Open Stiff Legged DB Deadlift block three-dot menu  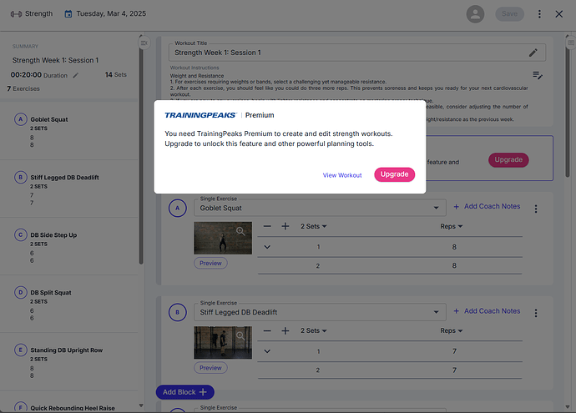click(x=536, y=313)
